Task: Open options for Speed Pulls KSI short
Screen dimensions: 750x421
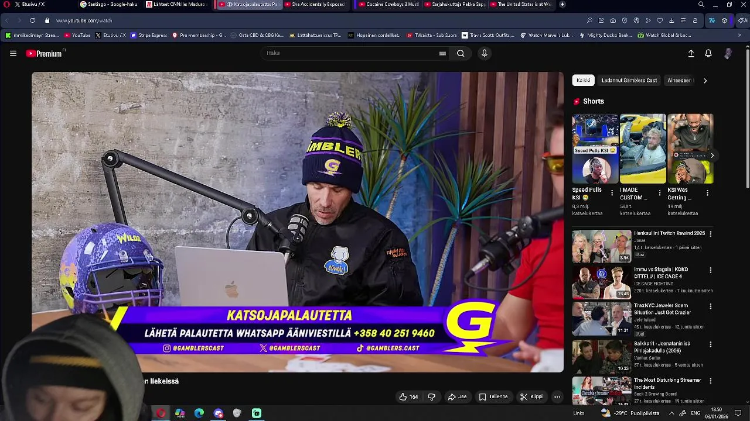Action: coord(612,193)
